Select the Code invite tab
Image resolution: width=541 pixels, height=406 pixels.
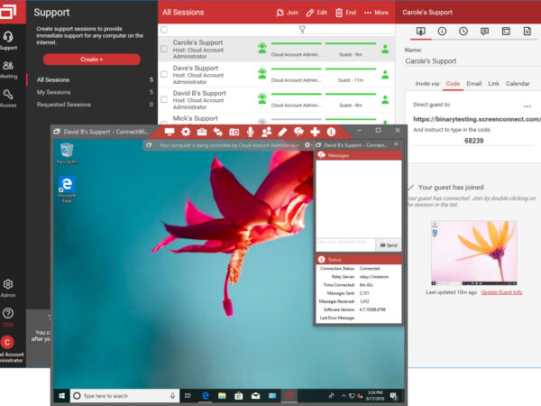point(453,84)
